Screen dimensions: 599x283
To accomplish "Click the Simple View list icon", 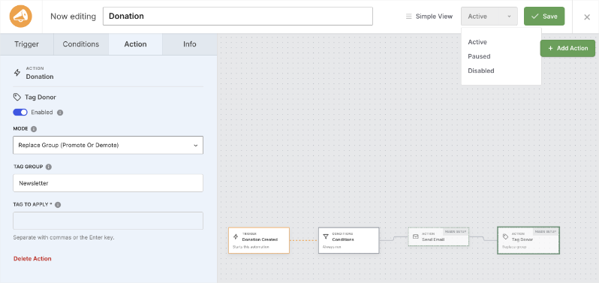I will click(409, 17).
